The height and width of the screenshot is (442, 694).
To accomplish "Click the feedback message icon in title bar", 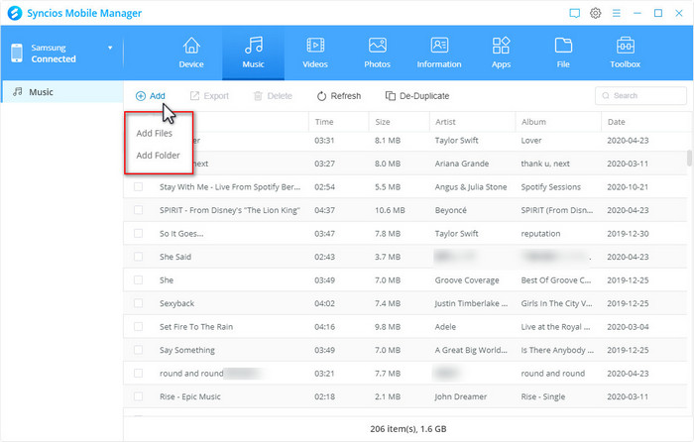I will tap(575, 13).
